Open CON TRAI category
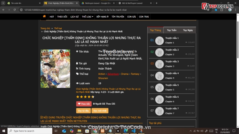This screenshot has height=134, width=239. click(144, 17)
